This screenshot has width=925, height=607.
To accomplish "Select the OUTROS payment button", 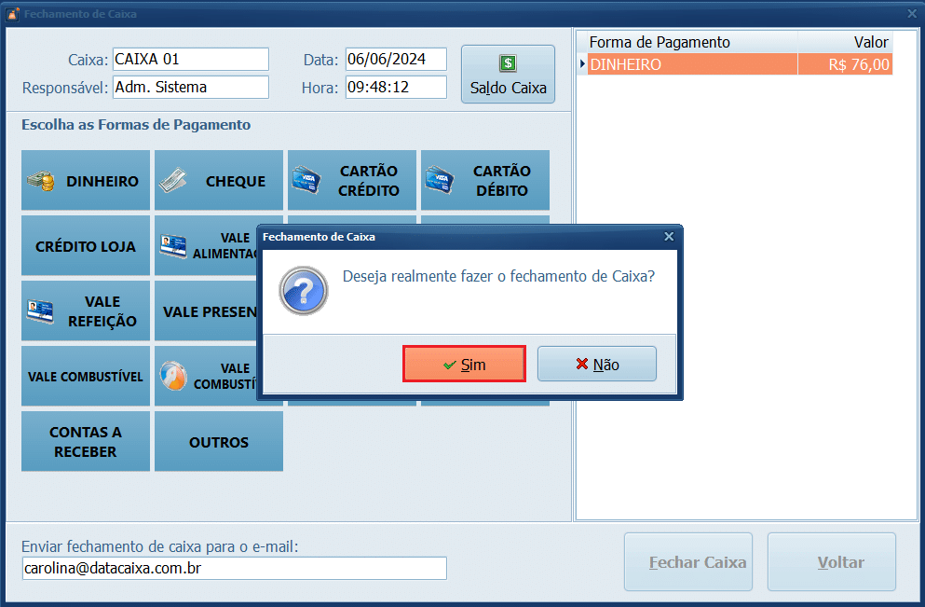I will (x=219, y=442).
